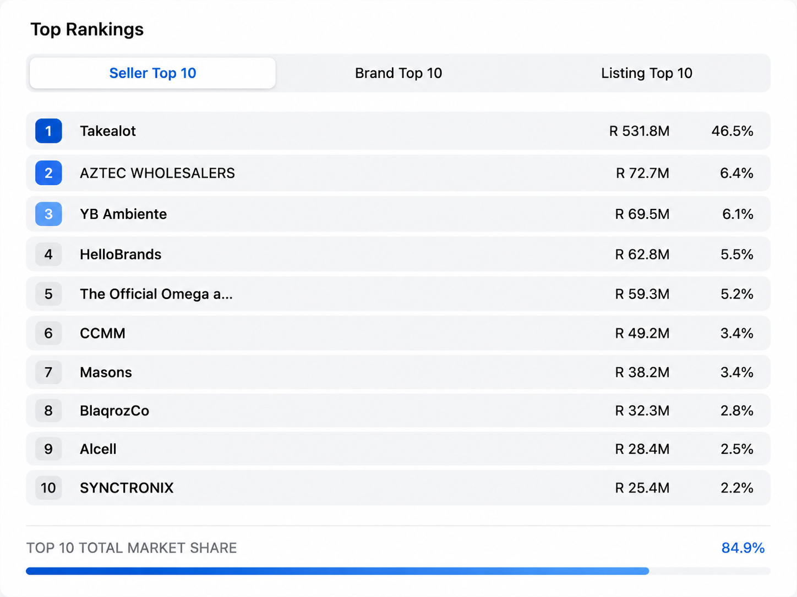The image size is (797, 597).
Task: Open the Brand Top 10 tab
Action: [398, 73]
